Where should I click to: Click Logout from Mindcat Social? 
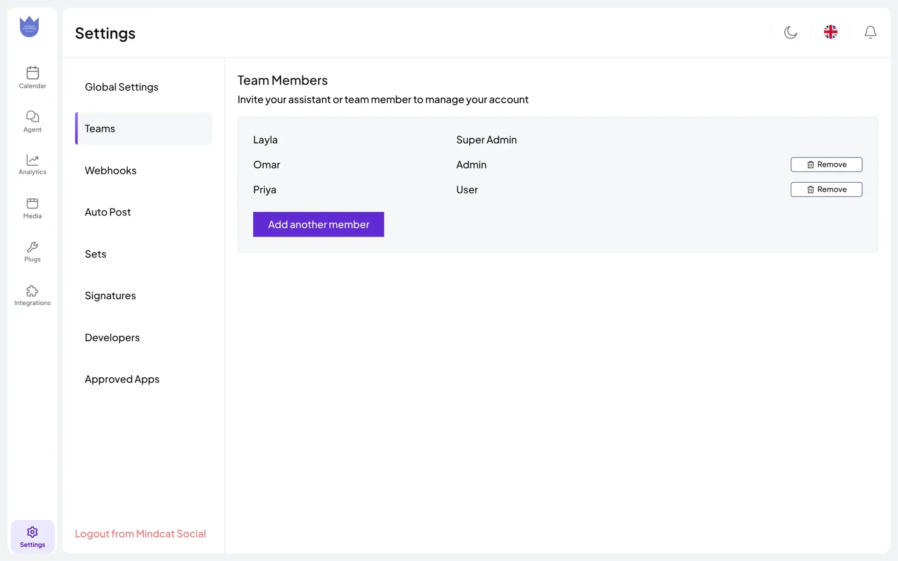pos(140,534)
